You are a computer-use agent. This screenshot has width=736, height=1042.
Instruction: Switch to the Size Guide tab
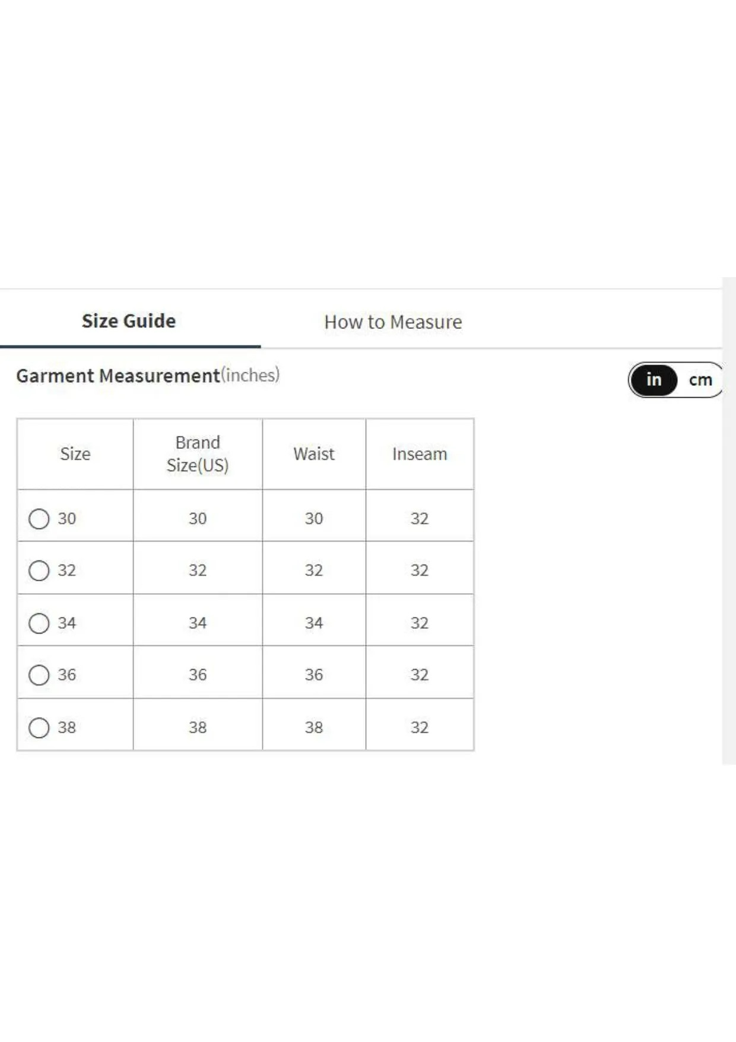tap(129, 321)
